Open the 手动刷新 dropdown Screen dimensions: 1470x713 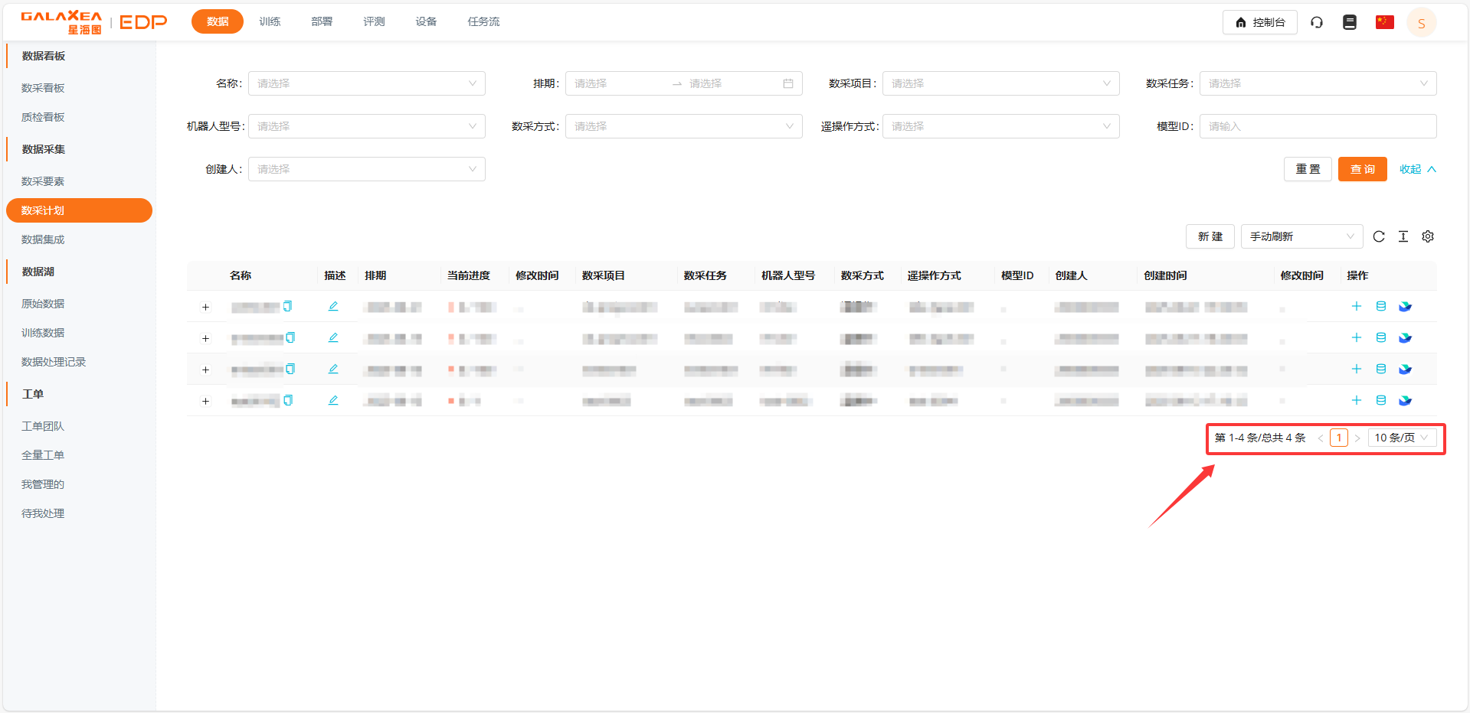tap(1301, 236)
